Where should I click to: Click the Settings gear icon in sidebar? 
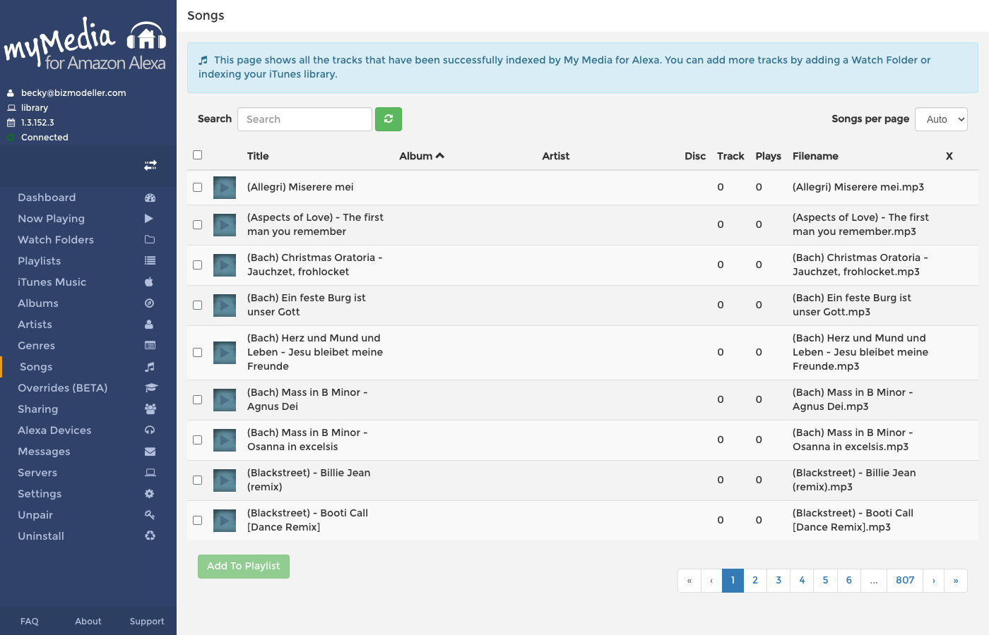pyautogui.click(x=150, y=494)
